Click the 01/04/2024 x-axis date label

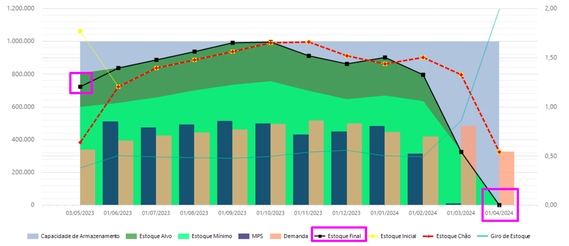[499, 213]
